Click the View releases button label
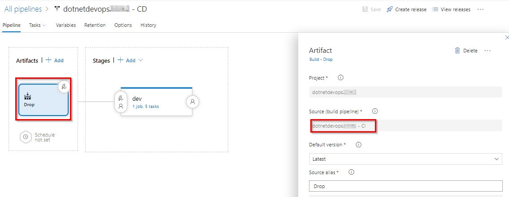 [456, 9]
